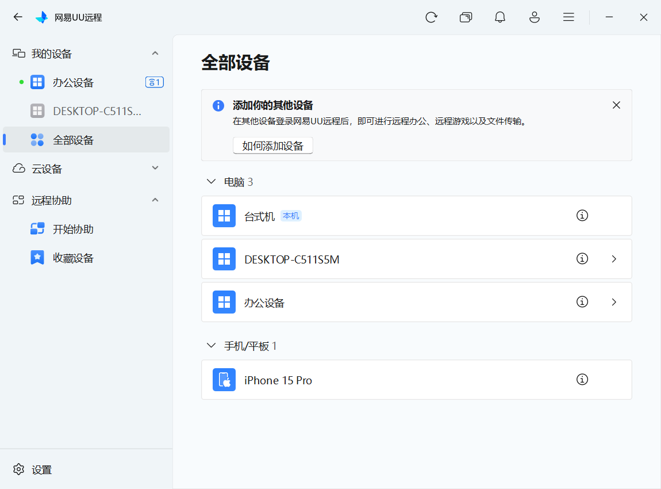Select DESKTOP-C511S... in sidebar

pos(86,111)
